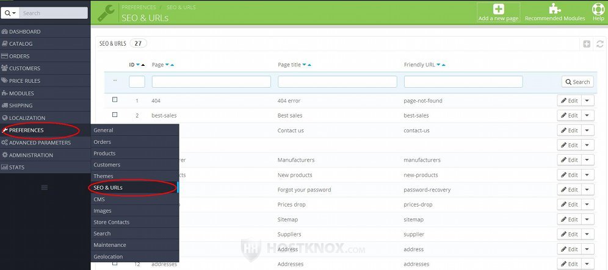Collapse sidebar with hamburger icon
This screenshot has height=270, width=608.
tap(45, 188)
